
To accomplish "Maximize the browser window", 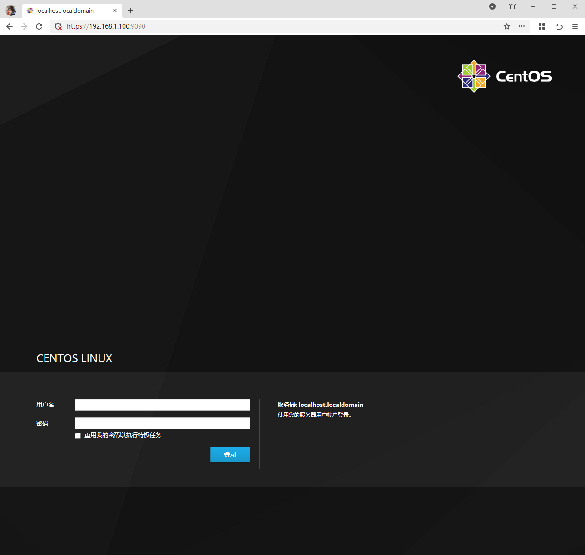I will (554, 6).
